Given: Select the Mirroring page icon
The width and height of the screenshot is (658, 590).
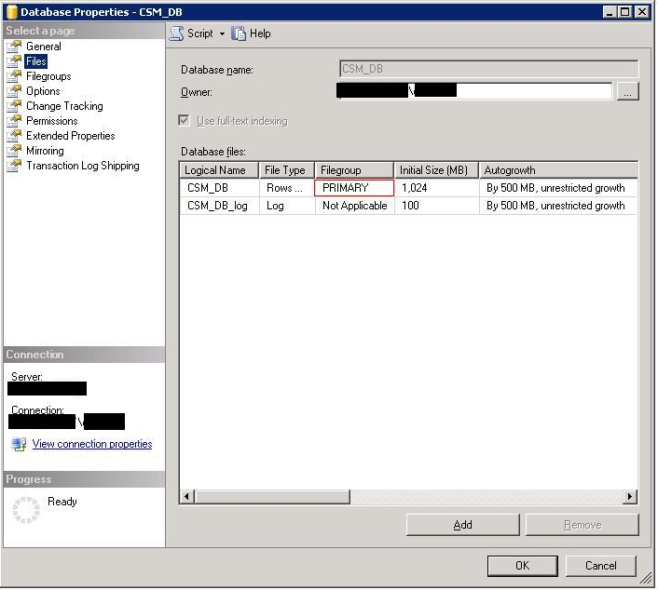Looking at the screenshot, I should pyautogui.click(x=14, y=151).
